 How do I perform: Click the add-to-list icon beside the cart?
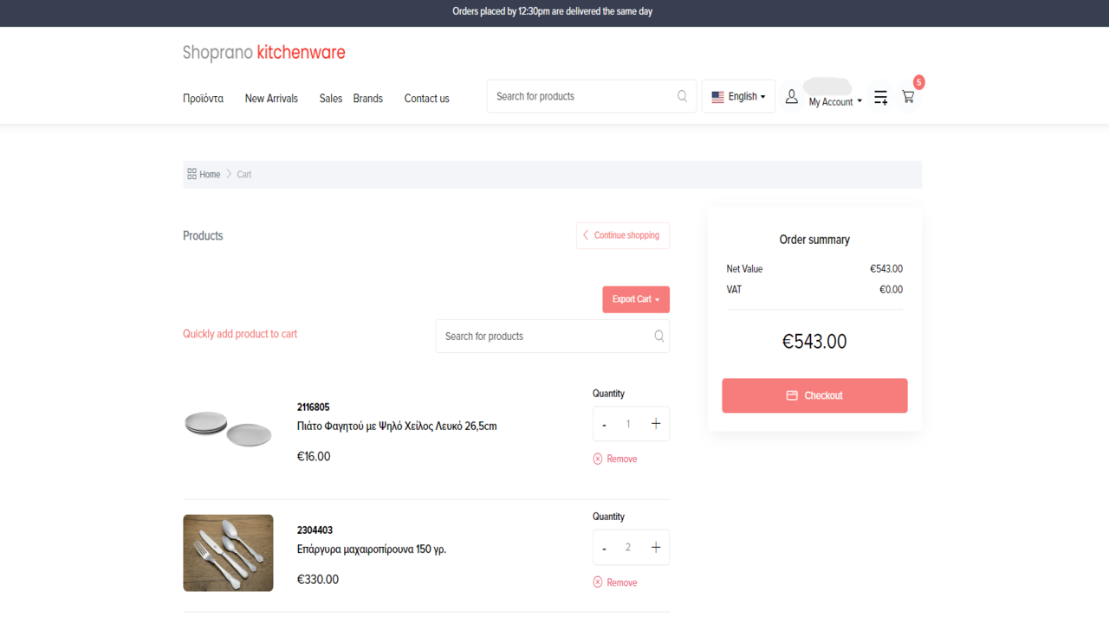(880, 97)
